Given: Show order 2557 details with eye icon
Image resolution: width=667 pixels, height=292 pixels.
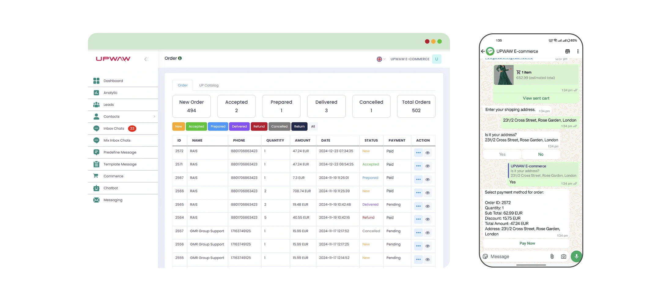Looking at the screenshot, I should coord(428,233).
